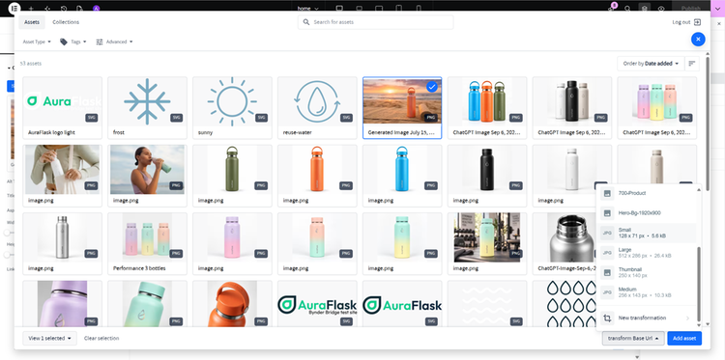Choose the 700-Product transformation
This screenshot has width=725, height=360.
point(649,193)
